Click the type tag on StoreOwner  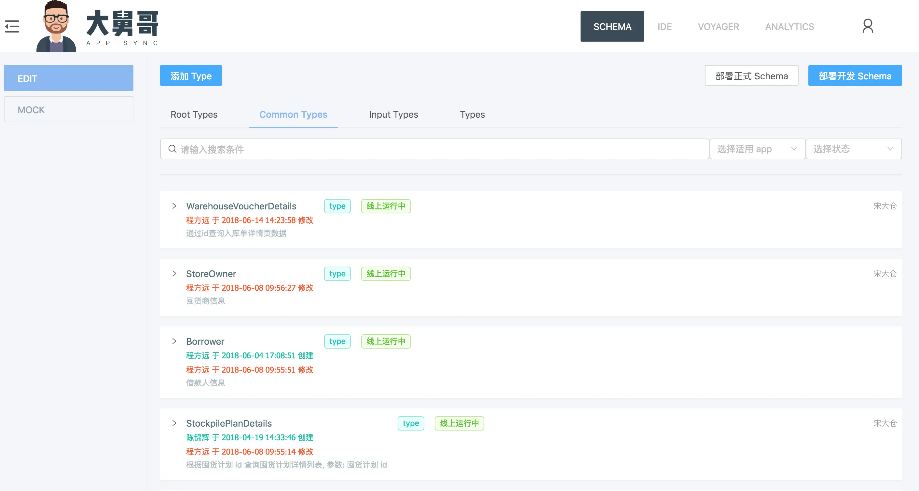337,274
